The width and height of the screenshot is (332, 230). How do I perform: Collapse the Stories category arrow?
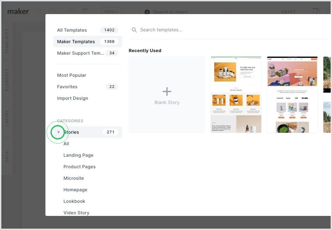click(x=59, y=132)
